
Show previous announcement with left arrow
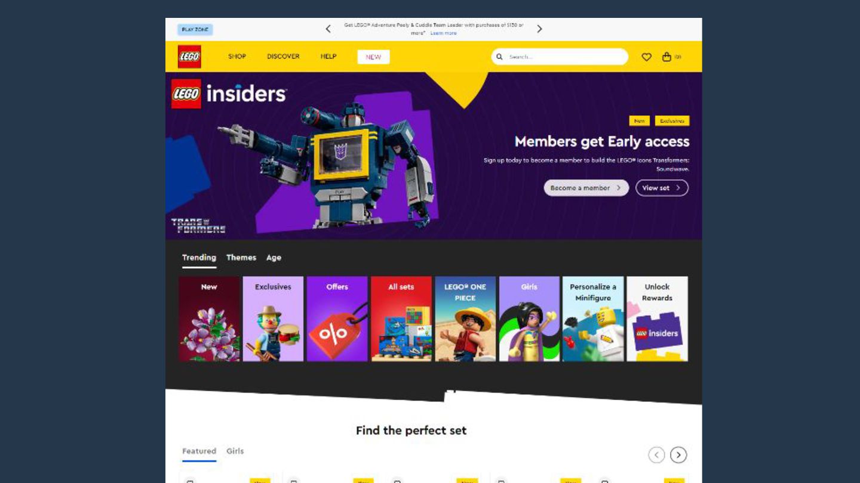coord(328,29)
